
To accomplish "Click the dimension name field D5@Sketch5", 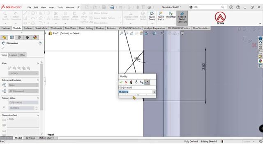I will coord(137,87).
